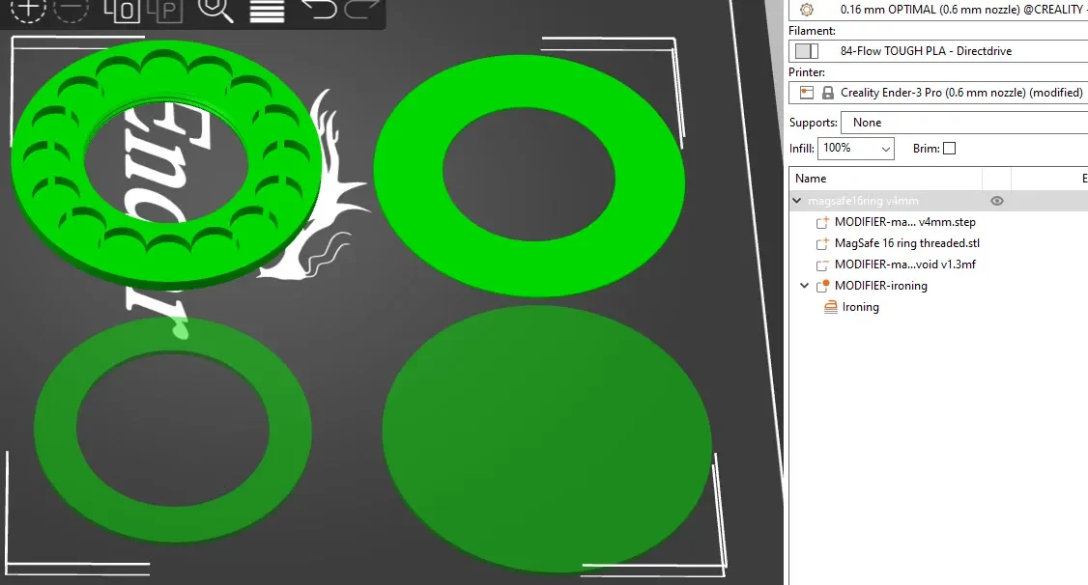This screenshot has width=1088, height=585.
Task: Select the MODIFIER-ironing row
Action: click(880, 286)
